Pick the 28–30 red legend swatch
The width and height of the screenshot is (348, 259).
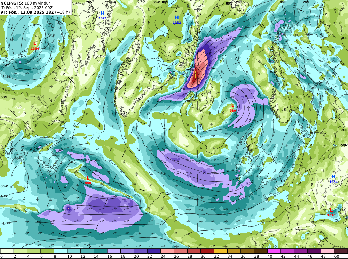pyautogui.click(x=194, y=251)
